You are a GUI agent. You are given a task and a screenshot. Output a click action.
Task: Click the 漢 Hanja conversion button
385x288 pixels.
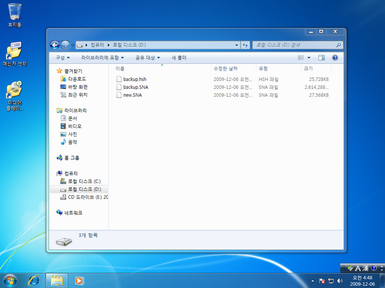pos(366,268)
